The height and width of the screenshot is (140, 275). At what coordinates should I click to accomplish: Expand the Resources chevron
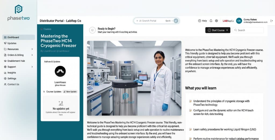tap(32, 49)
